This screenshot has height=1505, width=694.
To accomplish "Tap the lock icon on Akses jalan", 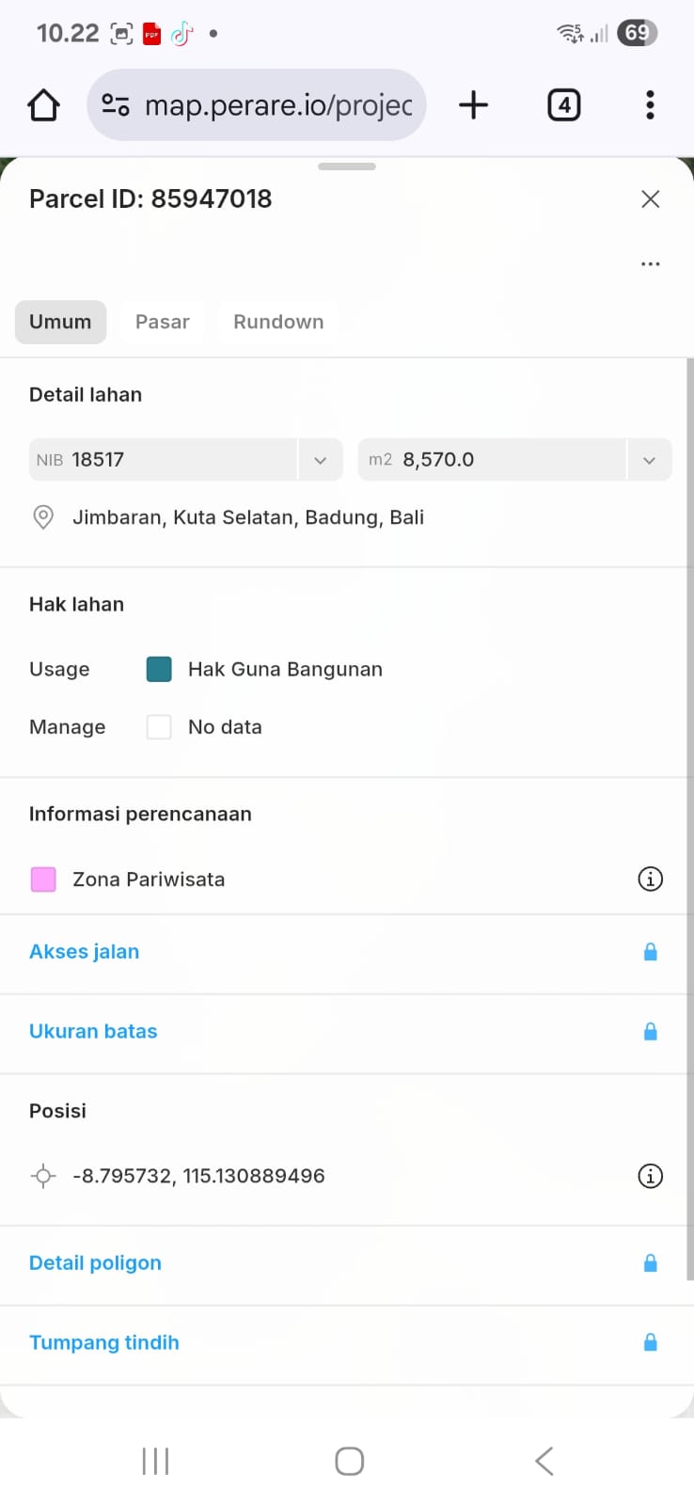I will click(x=650, y=952).
